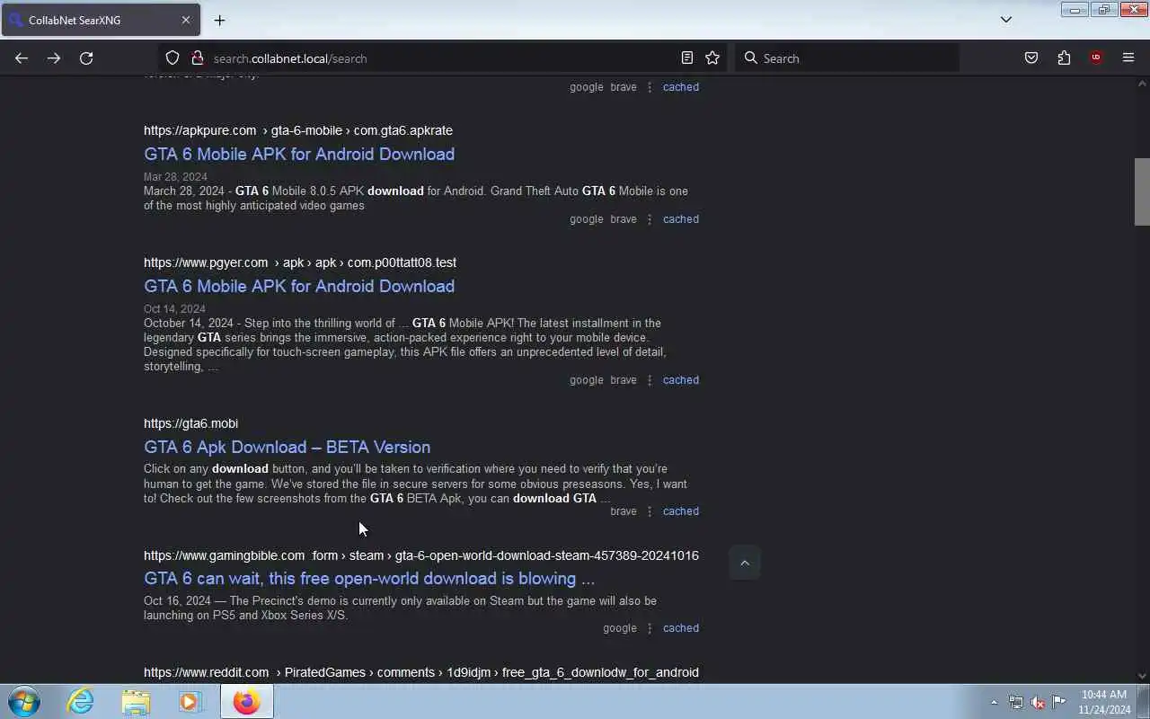This screenshot has height=719, width=1150.
Task: Bookmark this page with star icon
Action: click(x=712, y=58)
